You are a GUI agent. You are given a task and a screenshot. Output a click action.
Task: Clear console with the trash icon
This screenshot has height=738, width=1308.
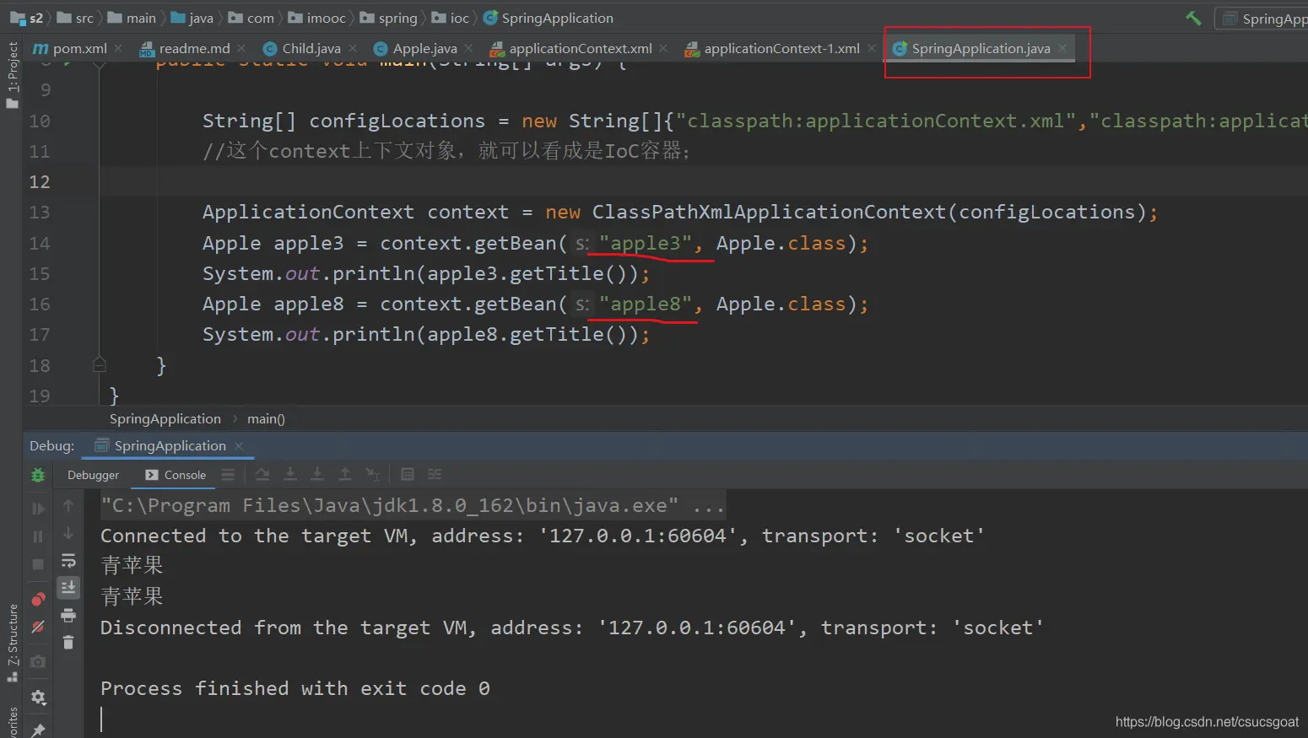pyautogui.click(x=68, y=643)
